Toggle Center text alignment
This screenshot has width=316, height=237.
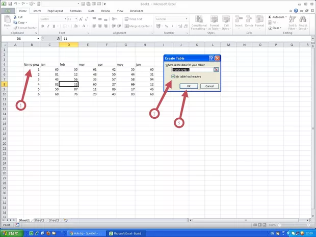(x=100, y=26)
